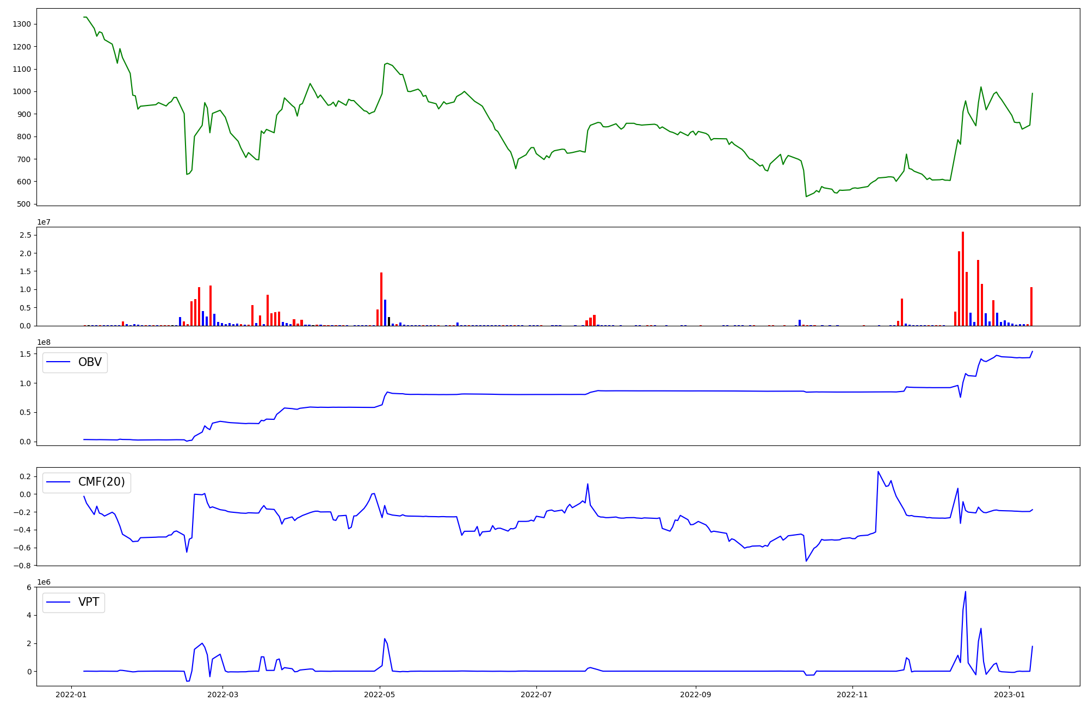Click the black volume bar near May 2022
The height and width of the screenshot is (707, 1088).
pos(389,321)
